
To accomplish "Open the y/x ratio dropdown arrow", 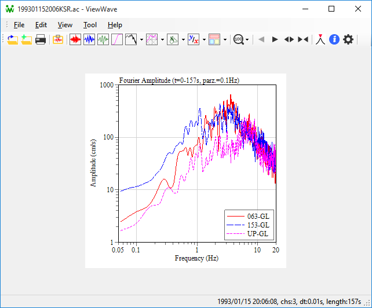I will pyautogui.click(x=204, y=39).
